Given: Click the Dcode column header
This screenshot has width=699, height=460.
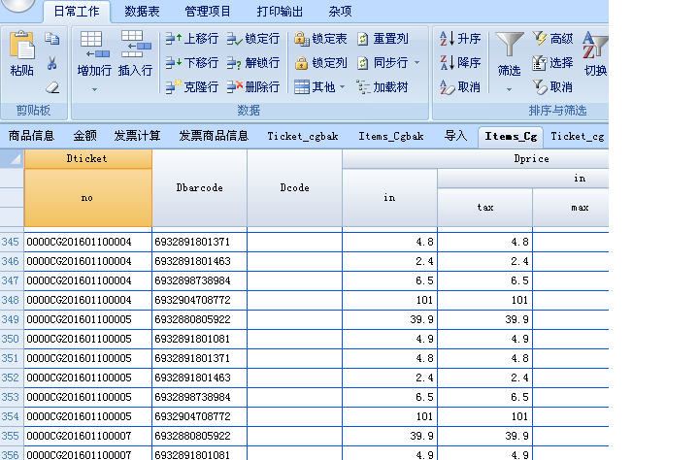Looking at the screenshot, I should (295, 187).
